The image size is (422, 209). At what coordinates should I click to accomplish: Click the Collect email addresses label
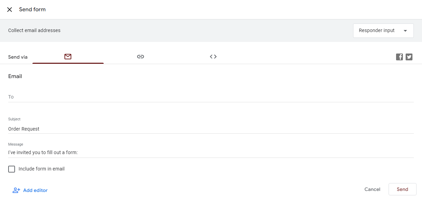pyautogui.click(x=34, y=30)
